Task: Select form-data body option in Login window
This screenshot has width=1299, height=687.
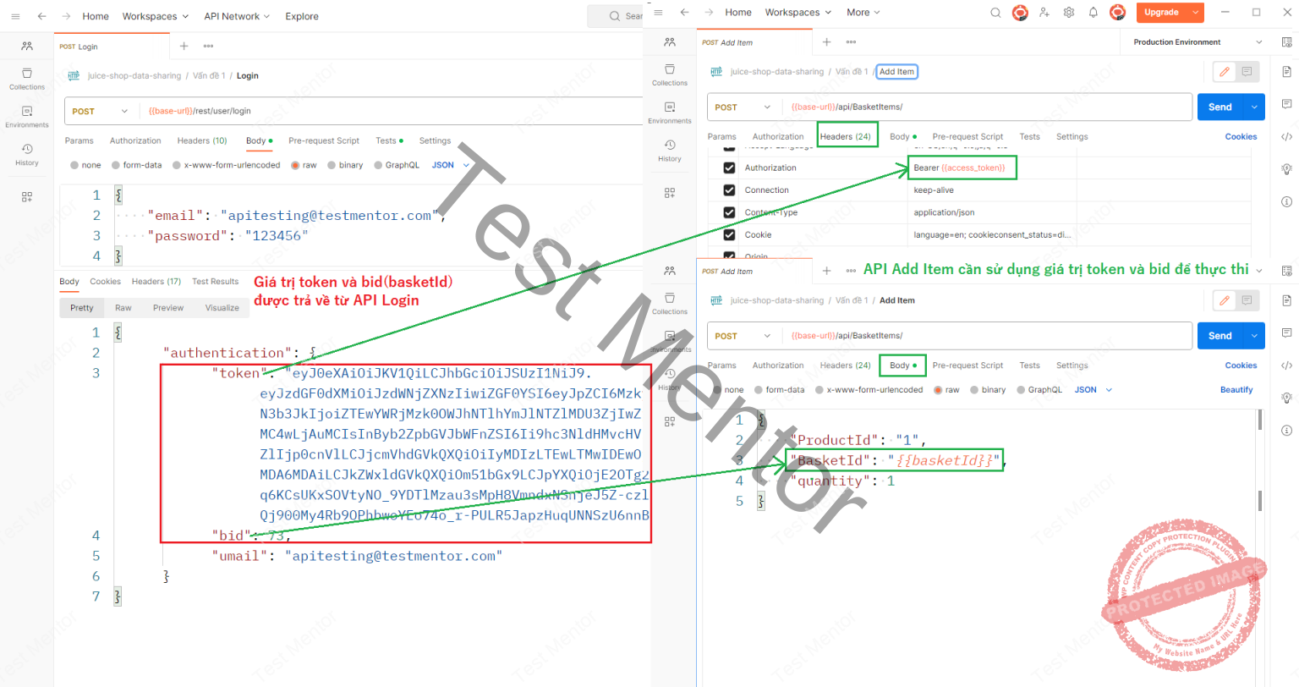Action: (116, 165)
